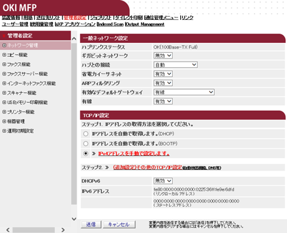Click the 一般ネットワーク設定 section header

[183, 38]
